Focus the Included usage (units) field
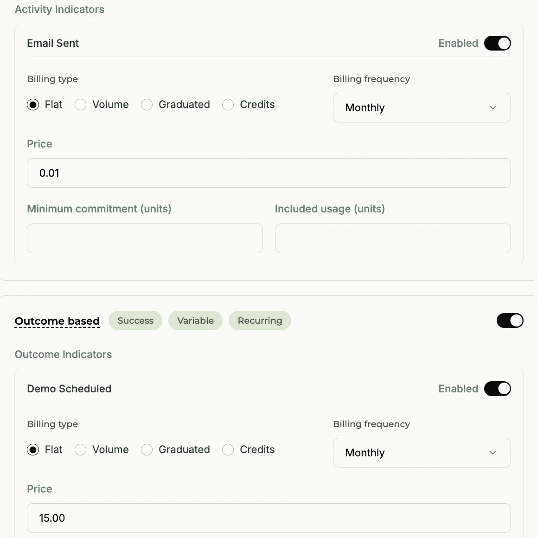The height and width of the screenshot is (538, 537). click(x=393, y=238)
